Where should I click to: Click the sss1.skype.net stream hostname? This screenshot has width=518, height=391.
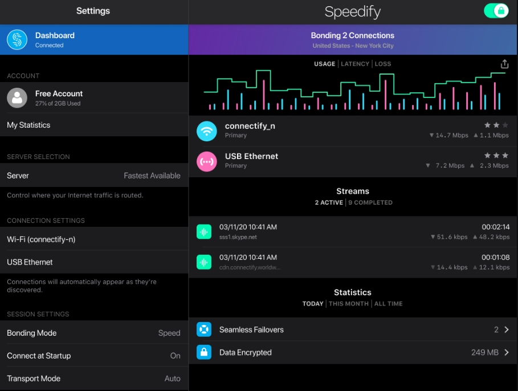pyautogui.click(x=238, y=237)
